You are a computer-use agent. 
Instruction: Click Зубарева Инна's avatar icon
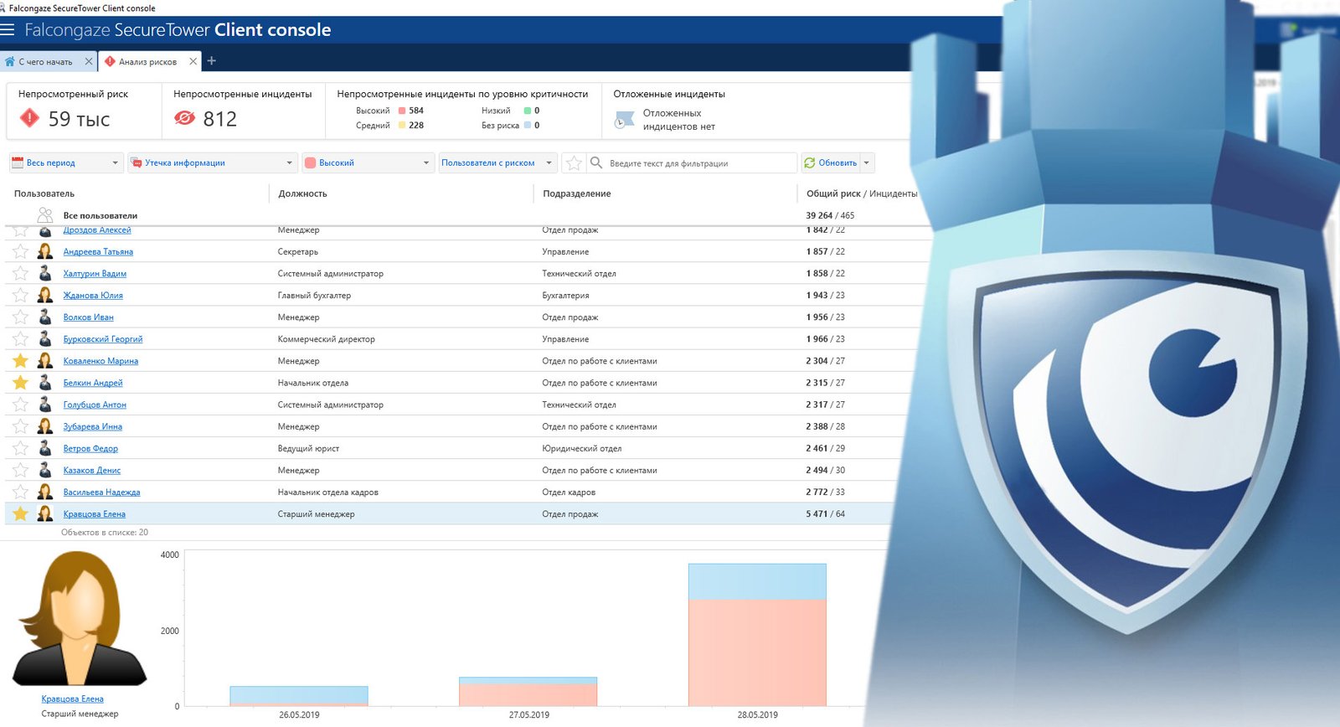(x=45, y=426)
